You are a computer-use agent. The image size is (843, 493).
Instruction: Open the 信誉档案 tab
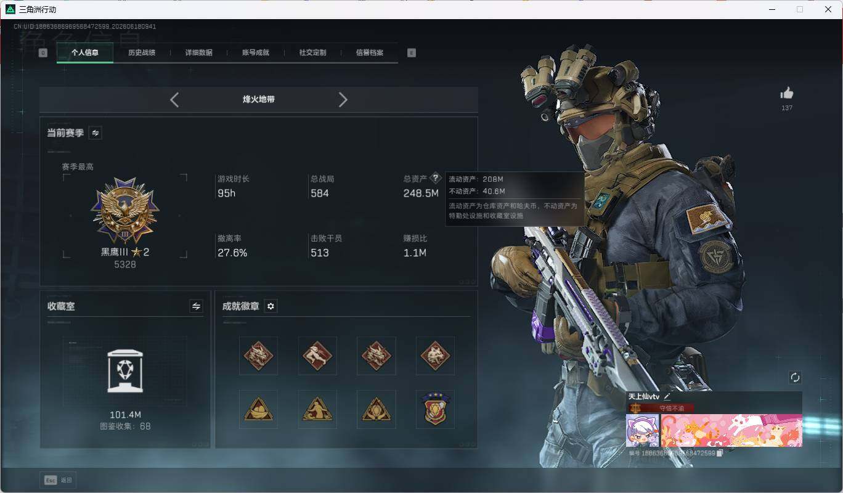(370, 52)
